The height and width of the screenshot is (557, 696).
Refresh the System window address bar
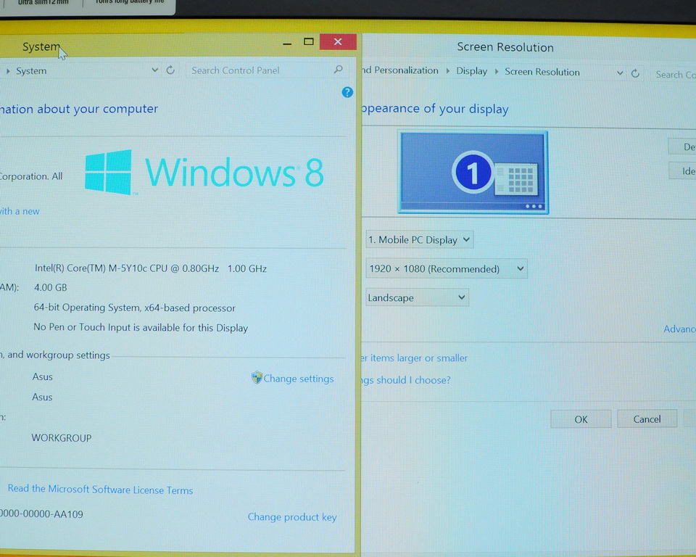pos(170,70)
